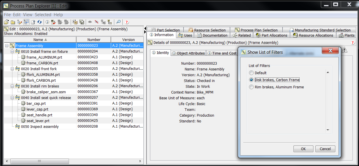Click the red question mark help icon in toolbar
This screenshot has width=359, height=166.
pyautogui.click(x=127, y=22)
